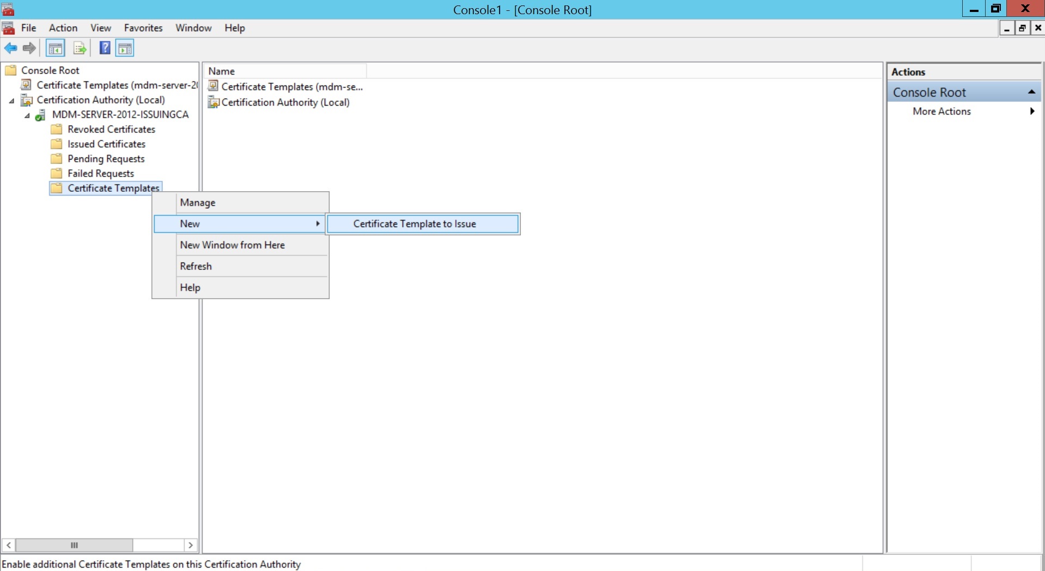This screenshot has height=571, width=1045.
Task: Click the Issued Certificates folder icon
Action: [x=57, y=144]
